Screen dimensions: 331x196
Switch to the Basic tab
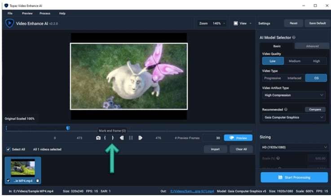tap(277, 46)
